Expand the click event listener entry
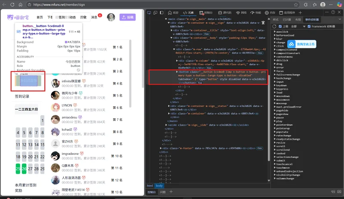344x199 pixels. click(275, 46)
